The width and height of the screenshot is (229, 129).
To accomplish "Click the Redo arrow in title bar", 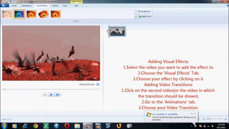I will coord(14,1).
